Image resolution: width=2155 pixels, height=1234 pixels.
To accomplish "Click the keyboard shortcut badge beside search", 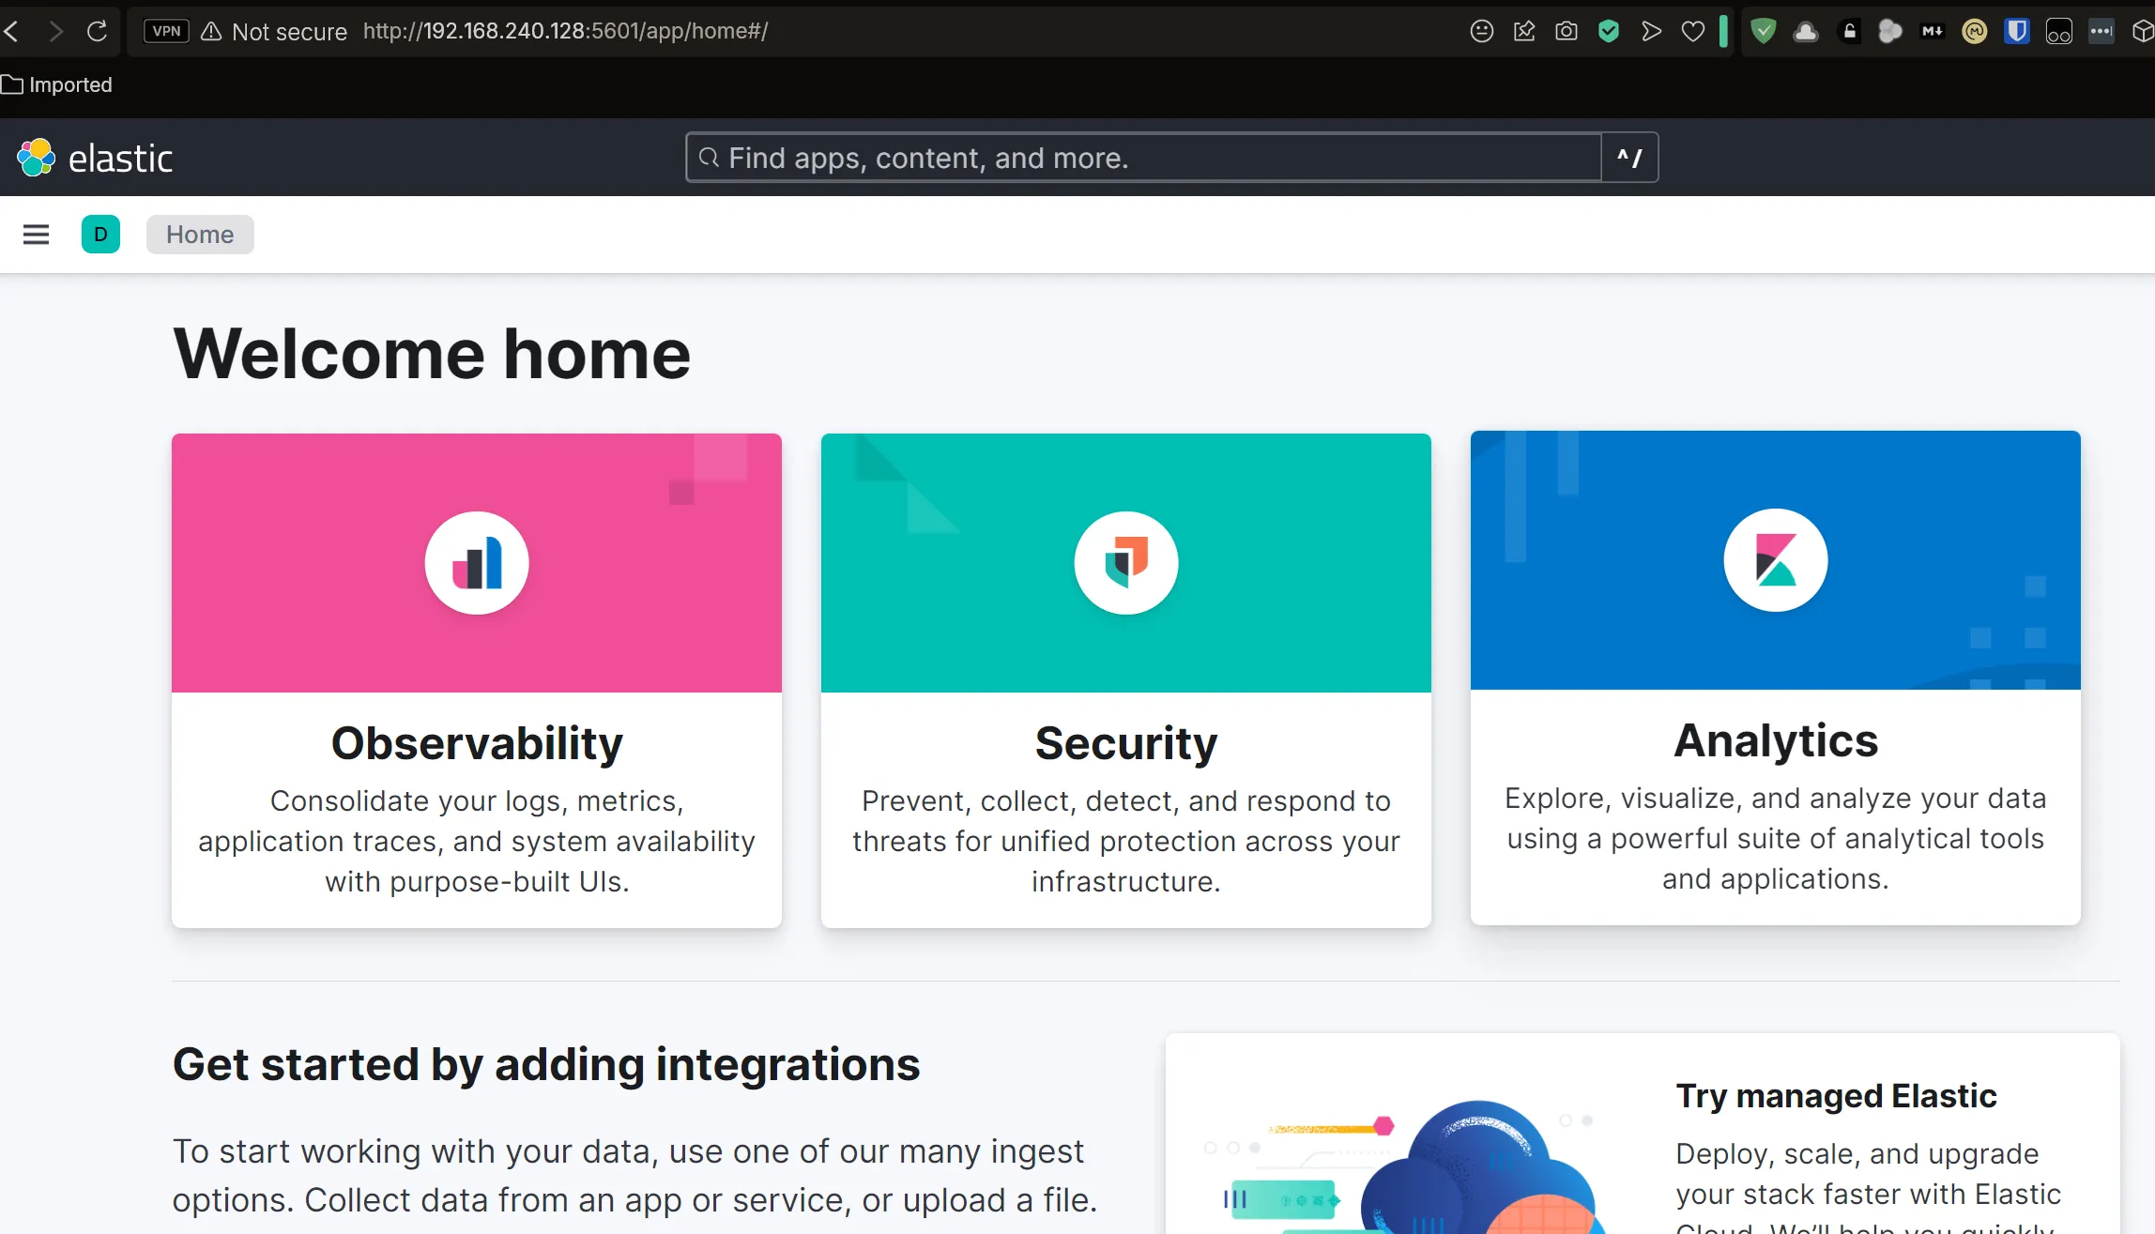I will tap(1629, 157).
